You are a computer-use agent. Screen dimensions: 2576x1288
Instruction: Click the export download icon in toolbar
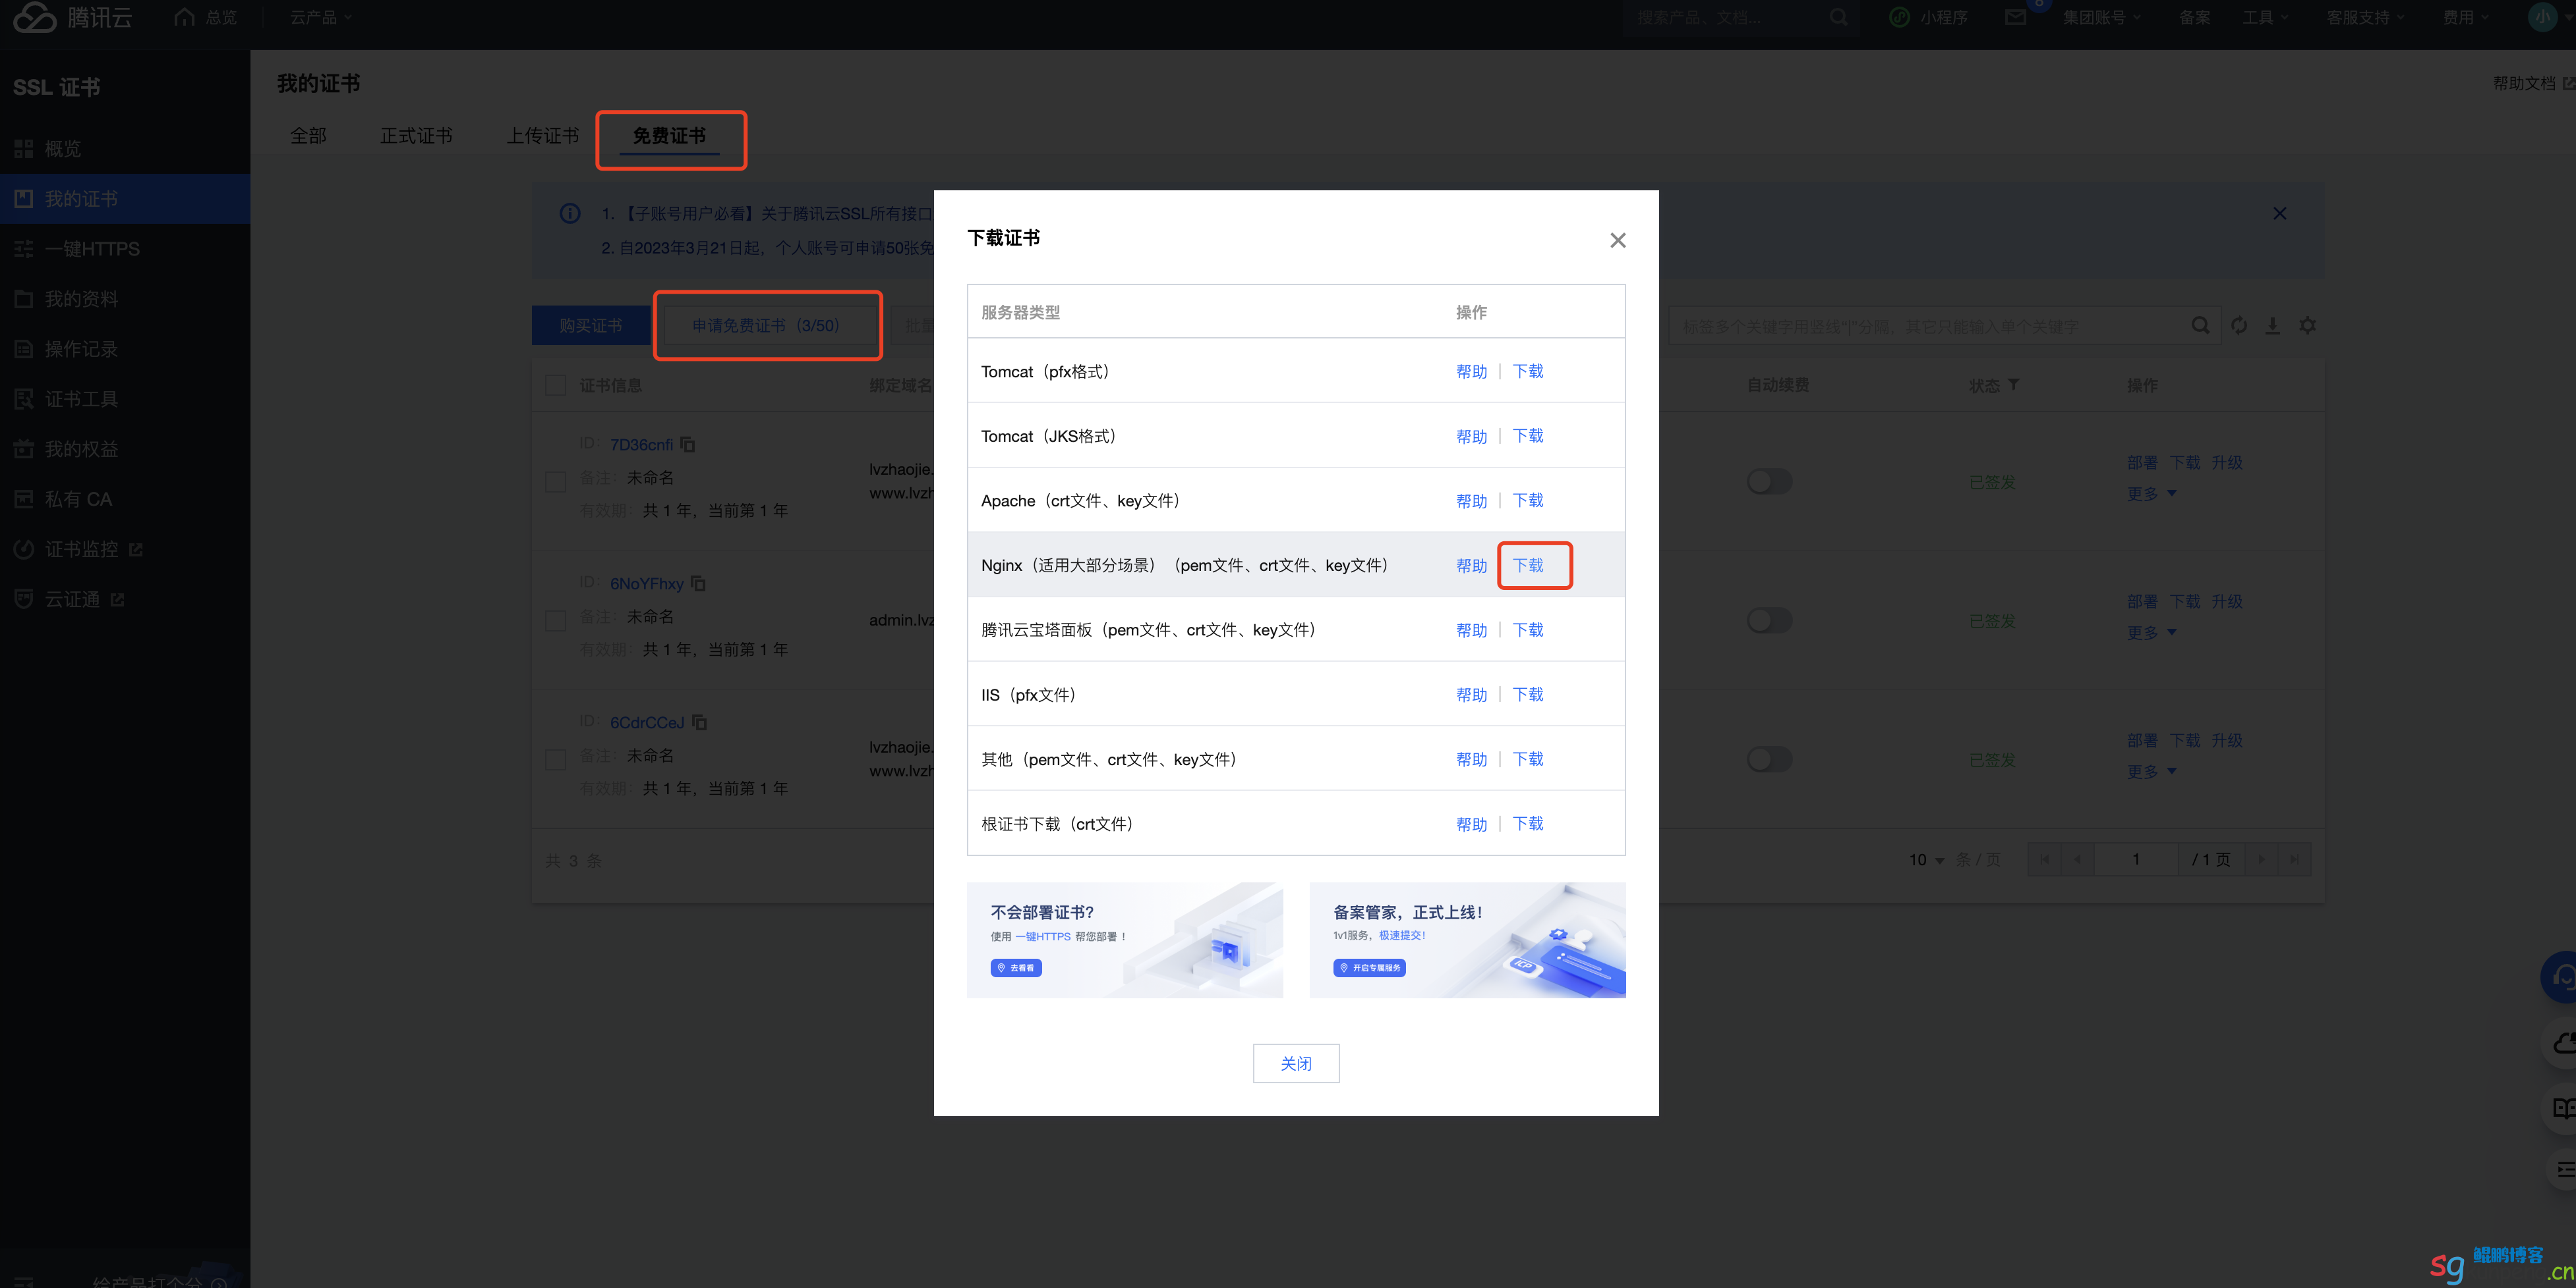(x=2272, y=326)
